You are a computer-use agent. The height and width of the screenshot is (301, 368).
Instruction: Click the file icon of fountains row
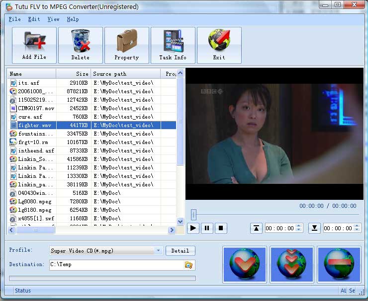click(x=13, y=134)
